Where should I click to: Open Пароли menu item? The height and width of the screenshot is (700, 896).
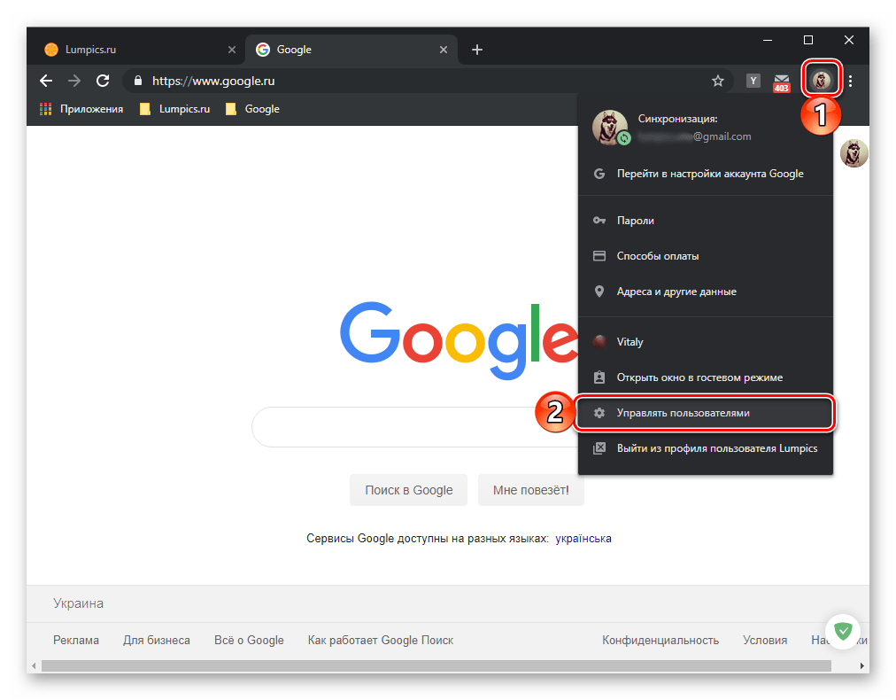click(x=706, y=220)
